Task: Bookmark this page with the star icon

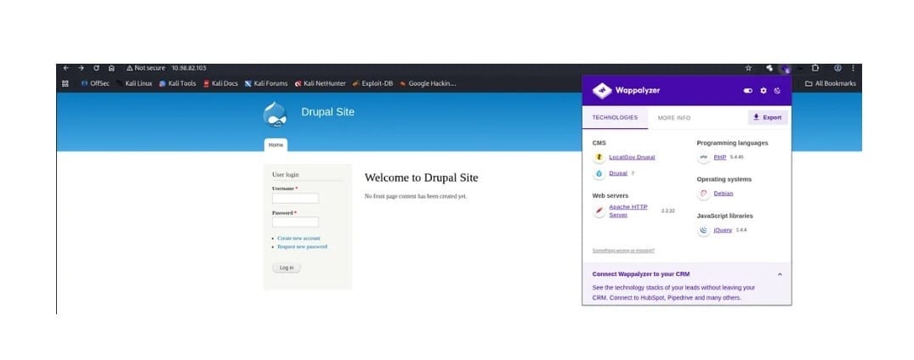Action: tap(748, 68)
